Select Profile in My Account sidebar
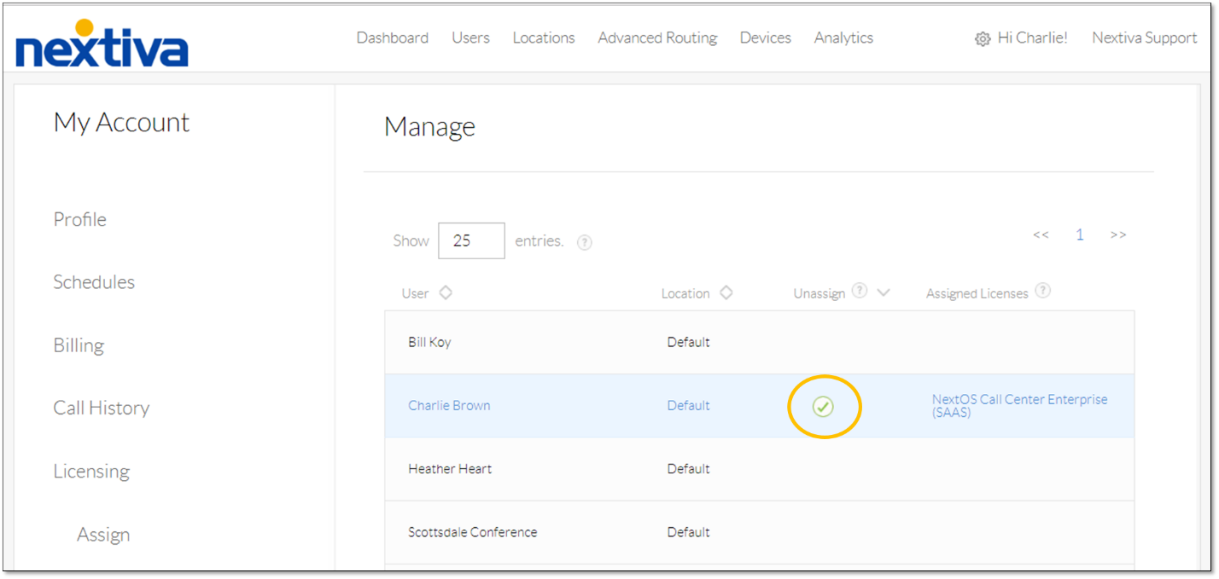 tap(80, 219)
